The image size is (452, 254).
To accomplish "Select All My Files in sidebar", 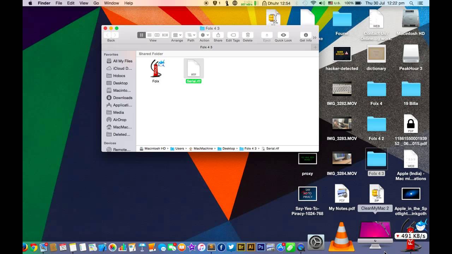I will coord(119,61).
